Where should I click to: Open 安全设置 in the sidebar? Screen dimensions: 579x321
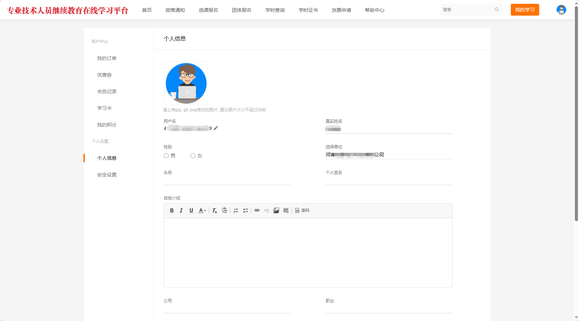[x=107, y=175]
